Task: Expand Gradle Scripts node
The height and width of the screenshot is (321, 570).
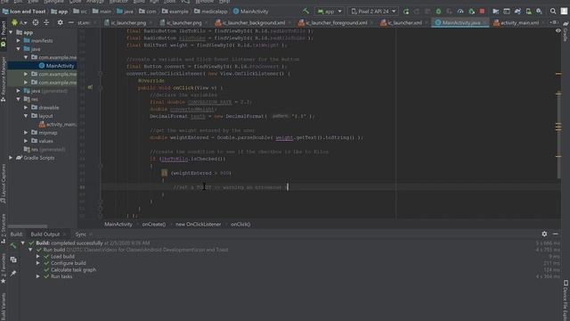Action: point(11,158)
